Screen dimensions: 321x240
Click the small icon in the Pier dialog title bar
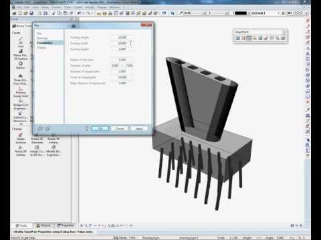tap(74, 26)
